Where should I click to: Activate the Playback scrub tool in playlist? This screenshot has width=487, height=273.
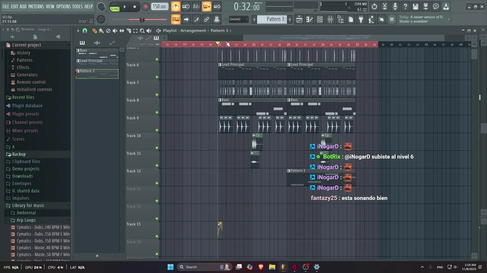pyautogui.click(x=149, y=31)
